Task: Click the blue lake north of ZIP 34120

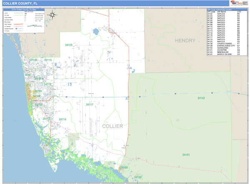Action: point(96,31)
